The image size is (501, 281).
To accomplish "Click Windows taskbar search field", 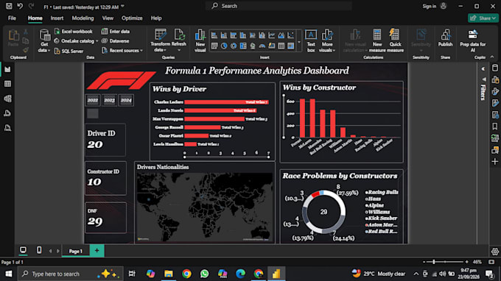I will coord(70,274).
